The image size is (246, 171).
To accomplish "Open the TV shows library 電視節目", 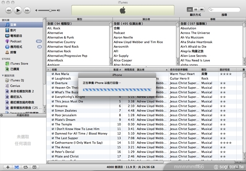I will [22, 36].
